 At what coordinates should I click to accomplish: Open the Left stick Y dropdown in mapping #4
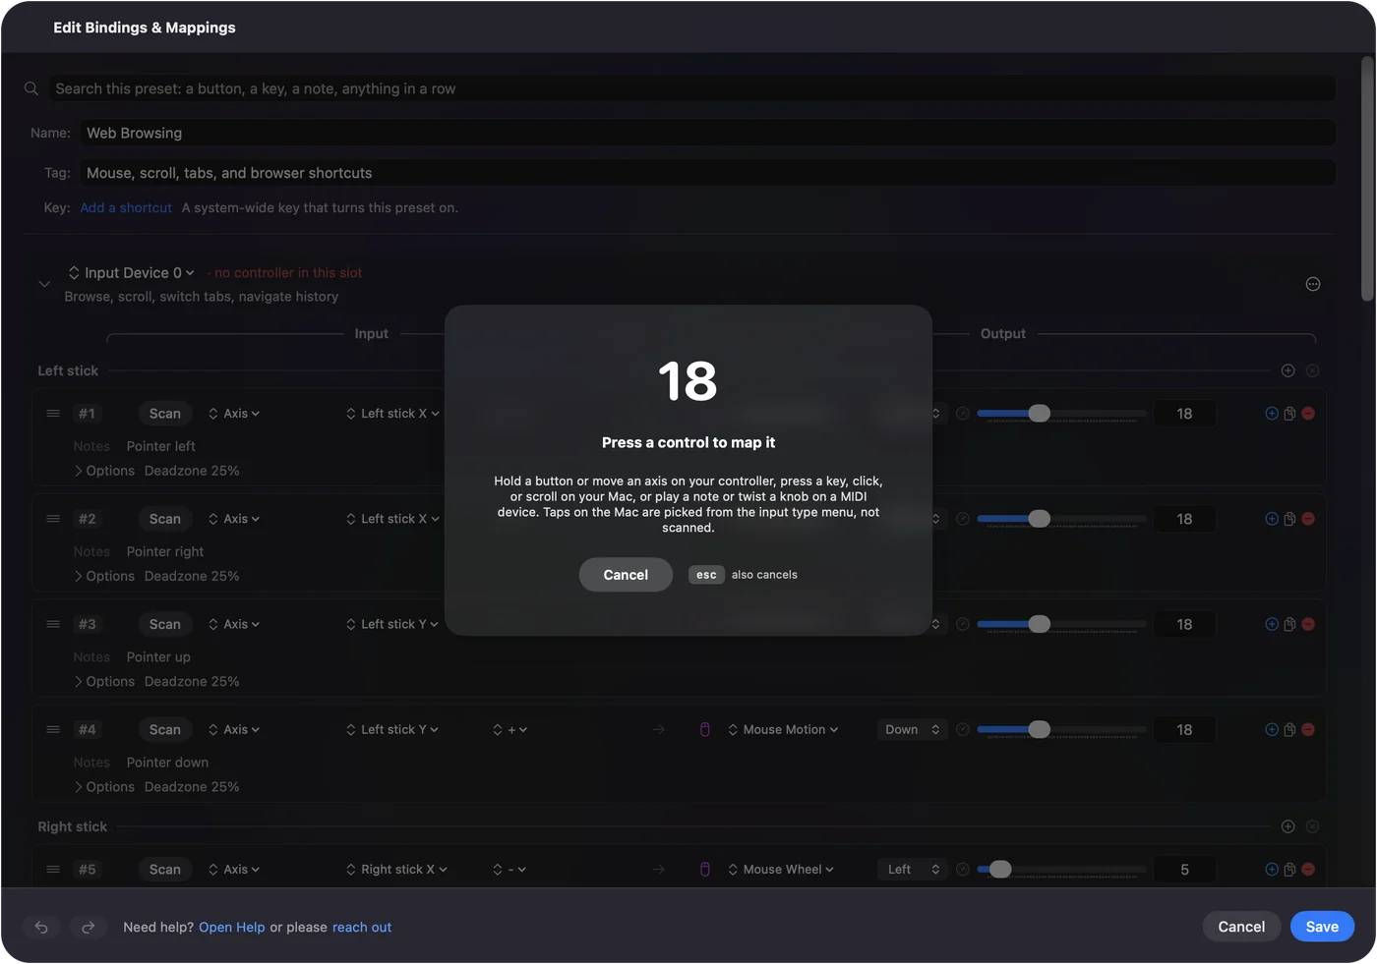pyautogui.click(x=392, y=729)
